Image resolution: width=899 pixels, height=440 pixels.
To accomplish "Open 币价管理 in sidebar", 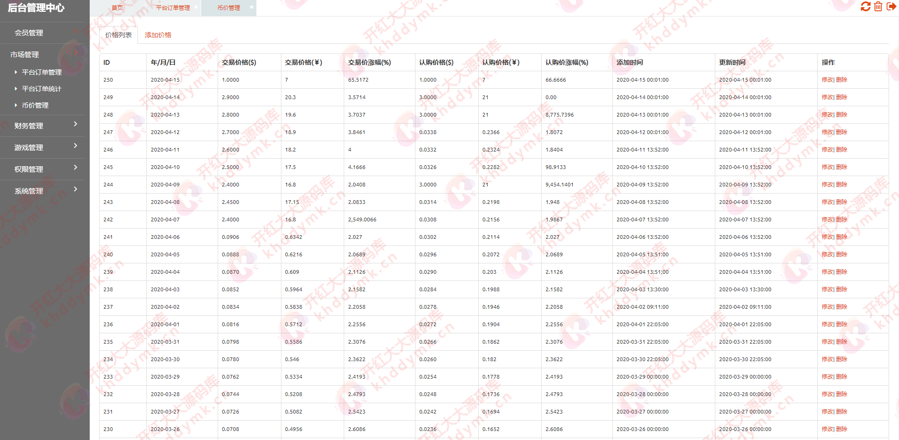I will tap(35, 105).
